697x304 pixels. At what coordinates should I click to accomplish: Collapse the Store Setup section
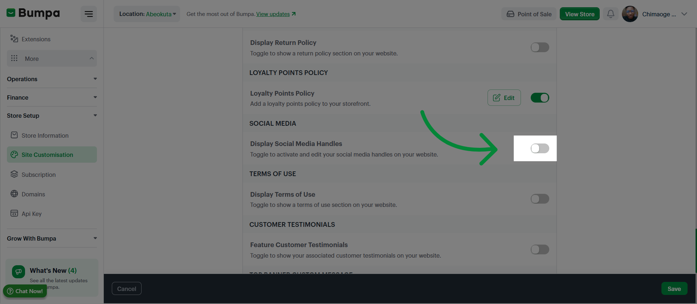[x=52, y=116]
